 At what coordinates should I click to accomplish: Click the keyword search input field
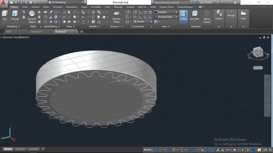171,3
